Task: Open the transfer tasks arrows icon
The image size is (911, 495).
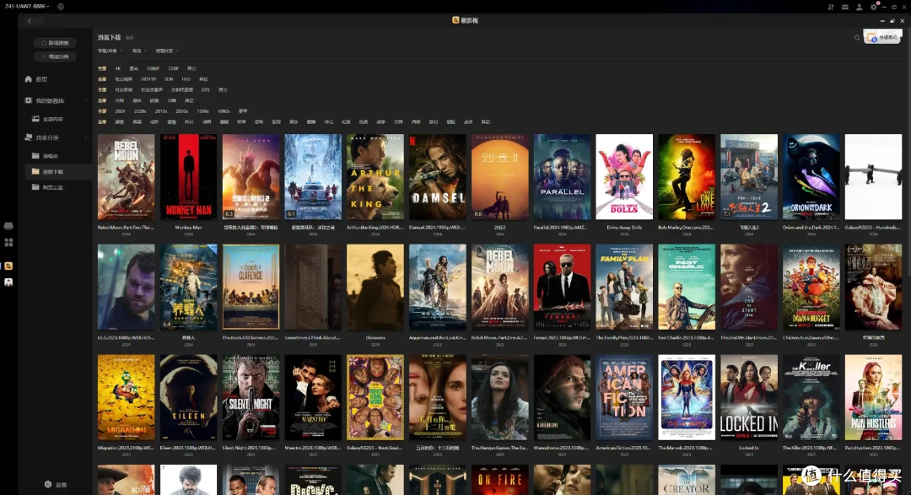Action: [831, 7]
